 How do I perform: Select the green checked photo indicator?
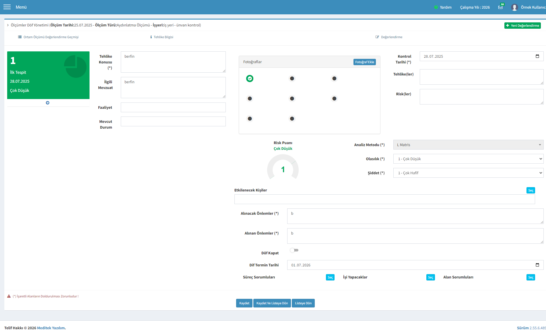250,78
